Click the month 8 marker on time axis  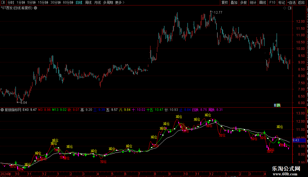tap(155, 174)
